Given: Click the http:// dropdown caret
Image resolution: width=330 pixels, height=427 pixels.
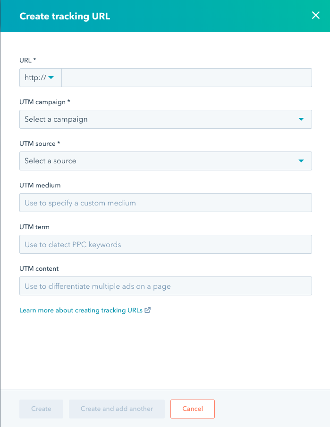Looking at the screenshot, I should 52,77.
